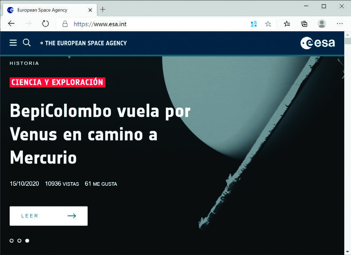Click the site search magnifier icon

click(27, 42)
